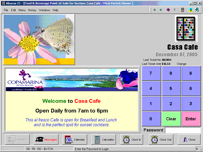
Task: Click the Clock Out button
Action: coord(161,139)
